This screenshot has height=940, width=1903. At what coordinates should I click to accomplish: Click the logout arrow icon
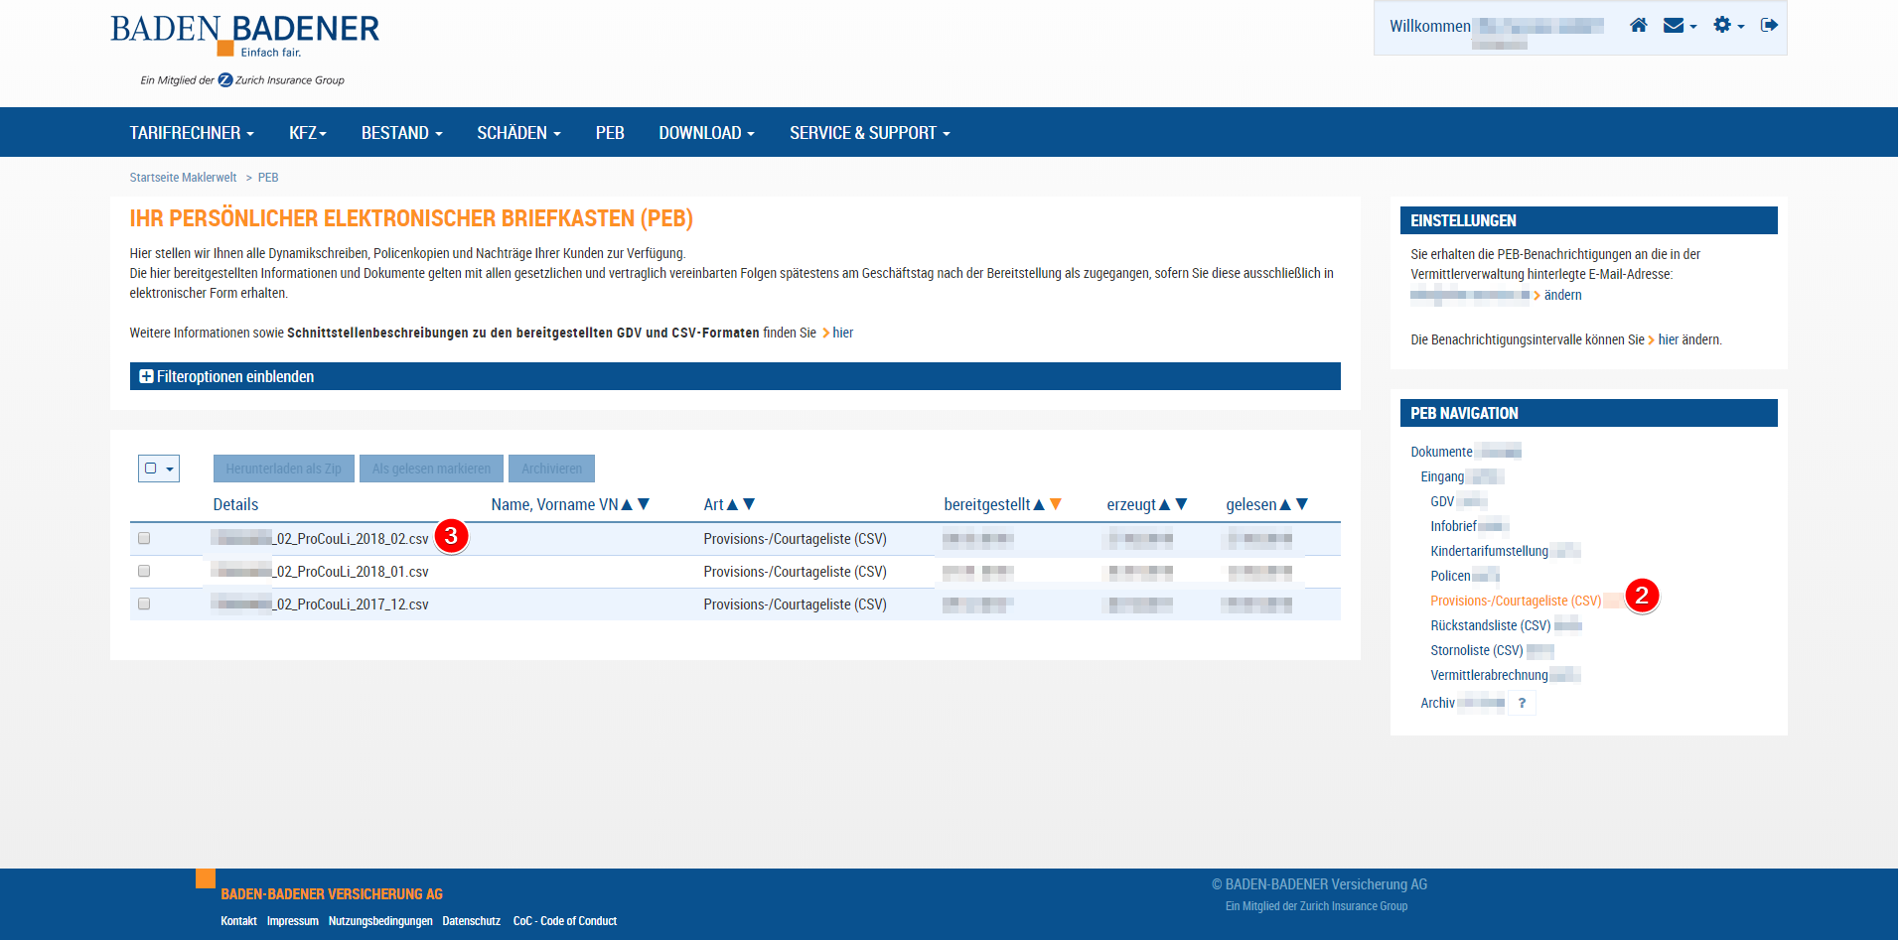click(1769, 25)
